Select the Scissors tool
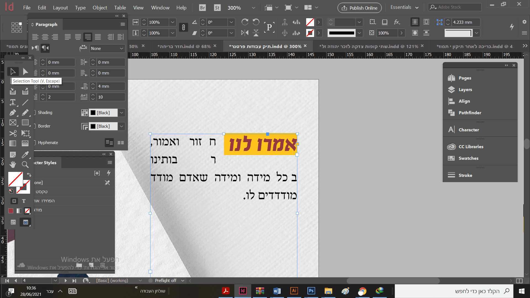 click(13, 134)
